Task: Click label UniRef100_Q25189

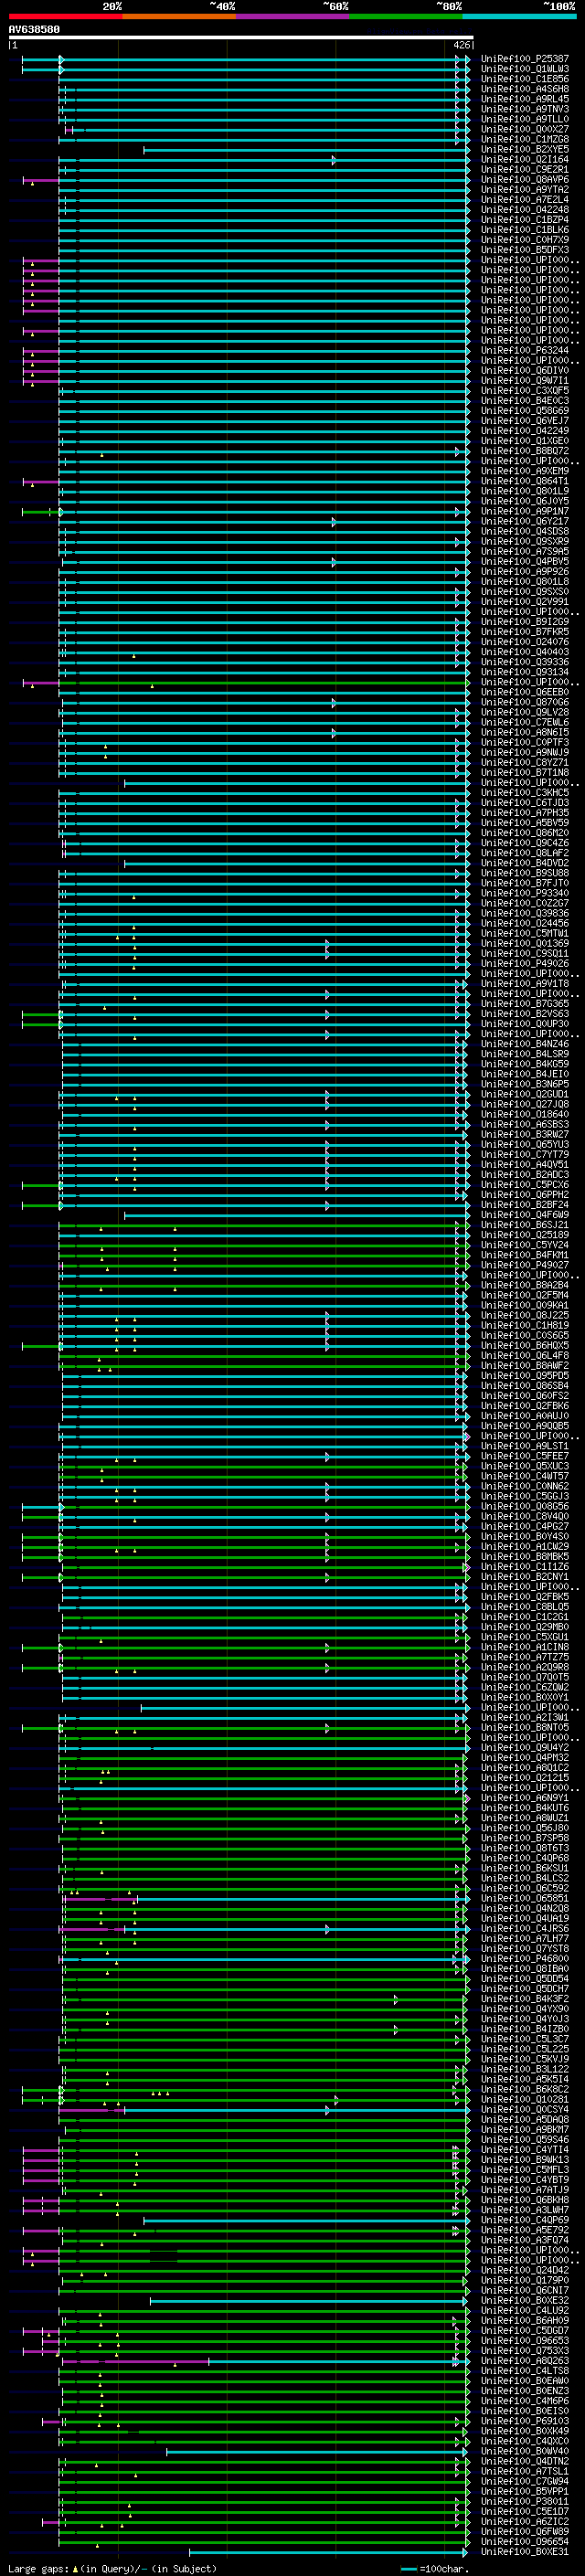Action: pyautogui.click(x=524, y=1234)
